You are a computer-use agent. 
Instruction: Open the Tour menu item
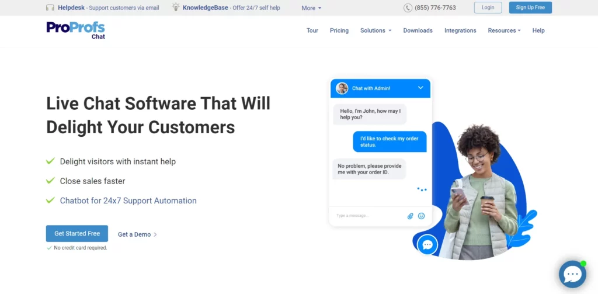[x=312, y=30]
